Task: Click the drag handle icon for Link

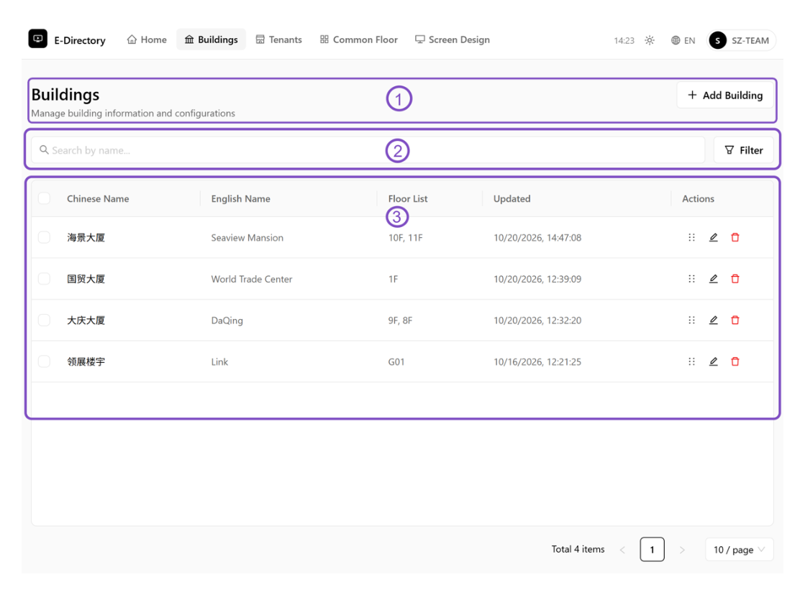Action: point(691,361)
